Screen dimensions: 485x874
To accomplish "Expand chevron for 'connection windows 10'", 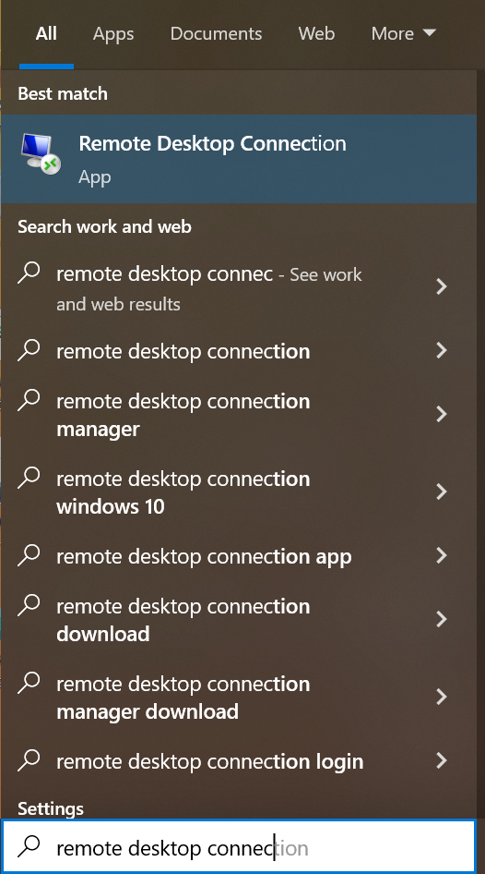I will click(x=442, y=492).
